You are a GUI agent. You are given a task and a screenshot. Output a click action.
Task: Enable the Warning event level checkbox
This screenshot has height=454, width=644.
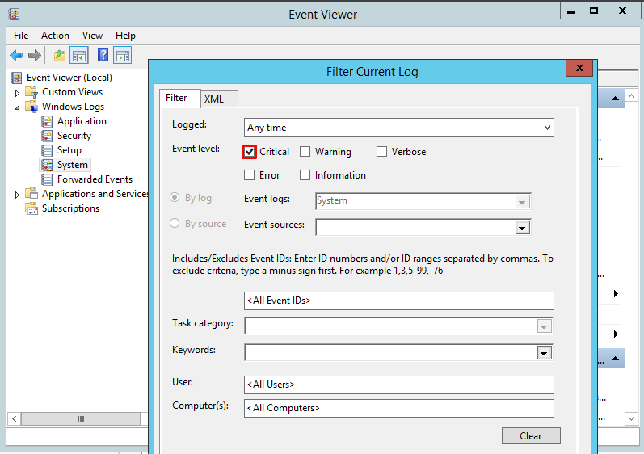(305, 152)
